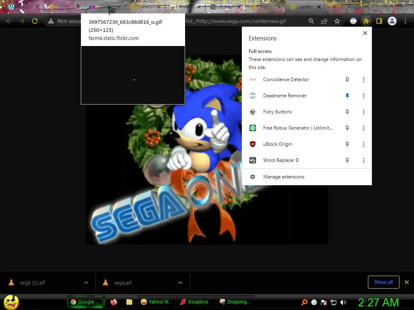Expand options for sega.aif download
The image size is (414, 310).
click(180, 283)
